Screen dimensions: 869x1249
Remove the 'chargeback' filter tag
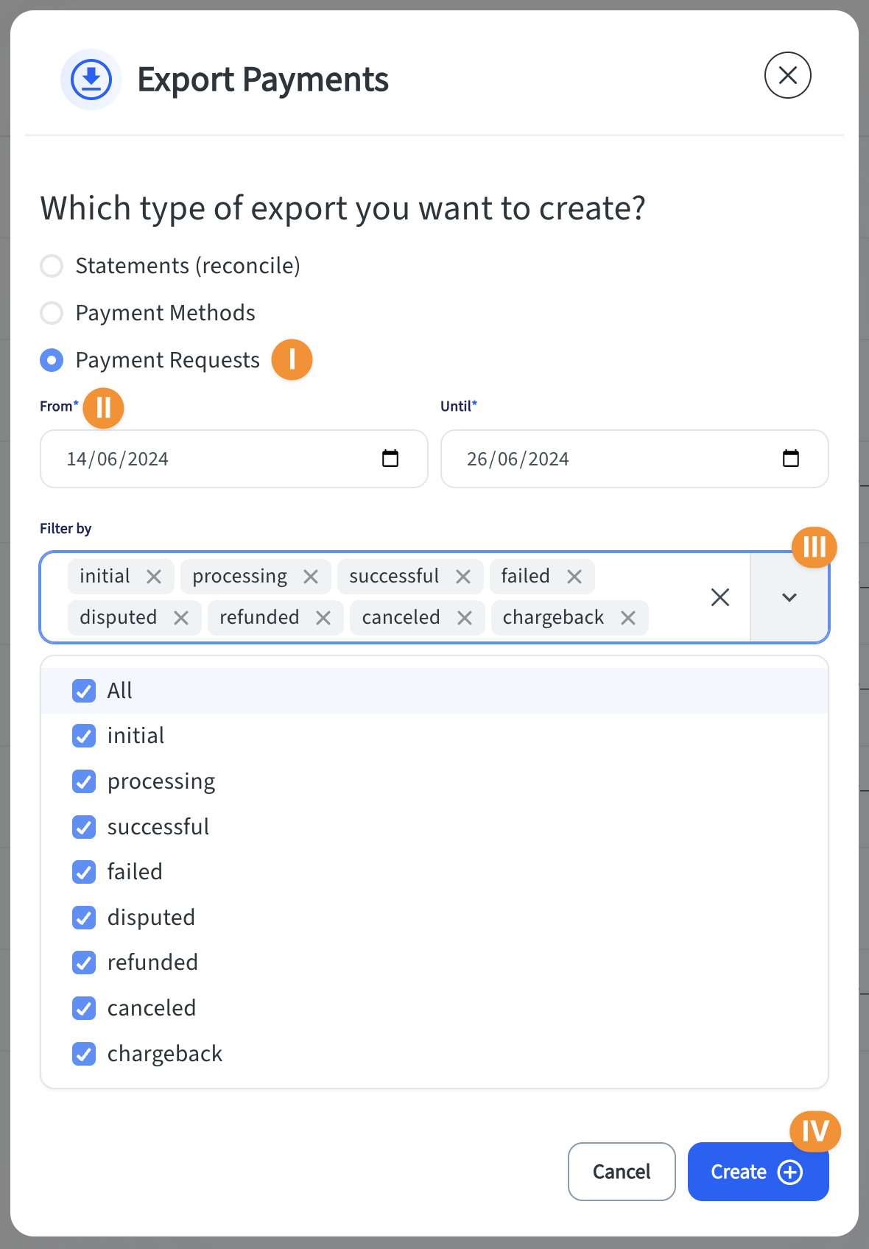point(628,618)
